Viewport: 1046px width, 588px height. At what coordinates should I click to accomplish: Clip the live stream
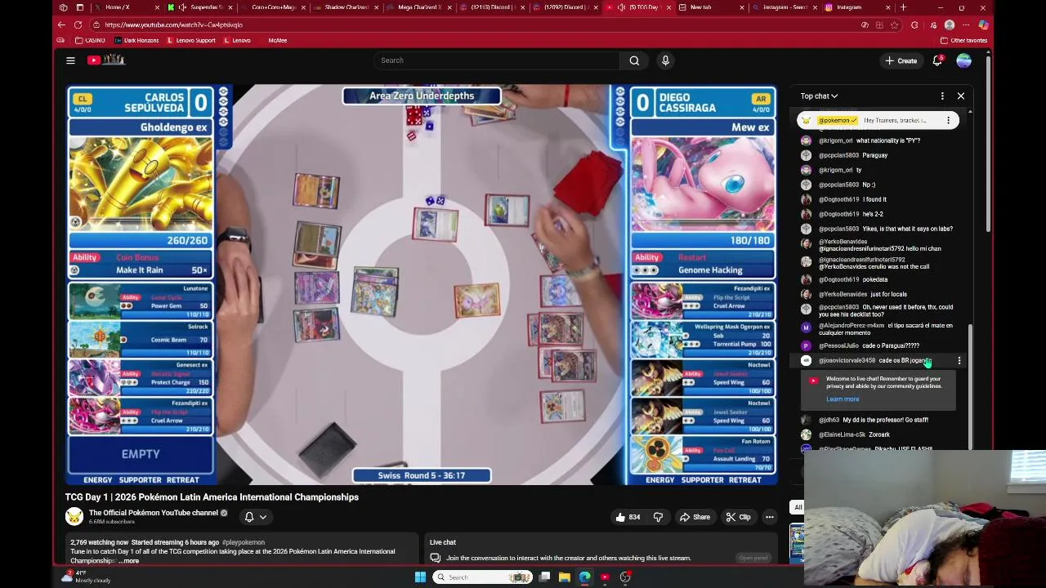pyautogui.click(x=738, y=517)
